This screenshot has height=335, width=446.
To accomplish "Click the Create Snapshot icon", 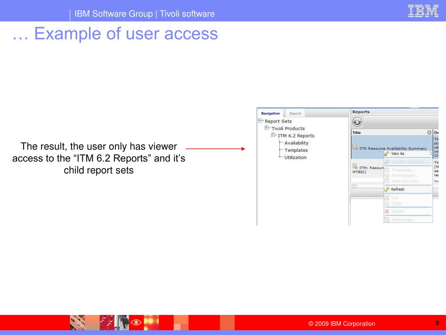I will click(387, 162).
